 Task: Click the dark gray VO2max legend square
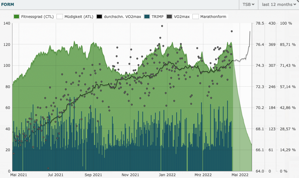(x=170, y=17)
